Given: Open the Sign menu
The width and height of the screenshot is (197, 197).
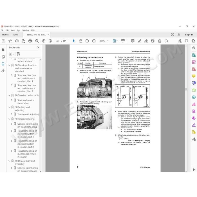Looking at the screenshot, I should point(19,30).
